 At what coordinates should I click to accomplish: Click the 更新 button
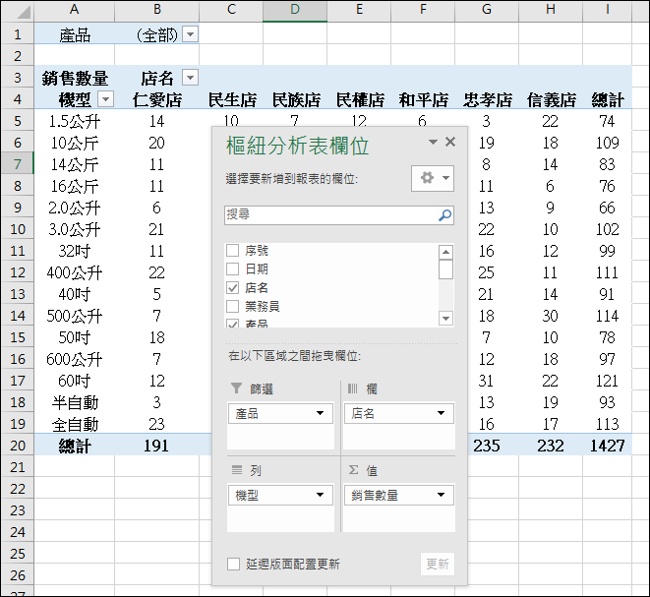(x=438, y=564)
